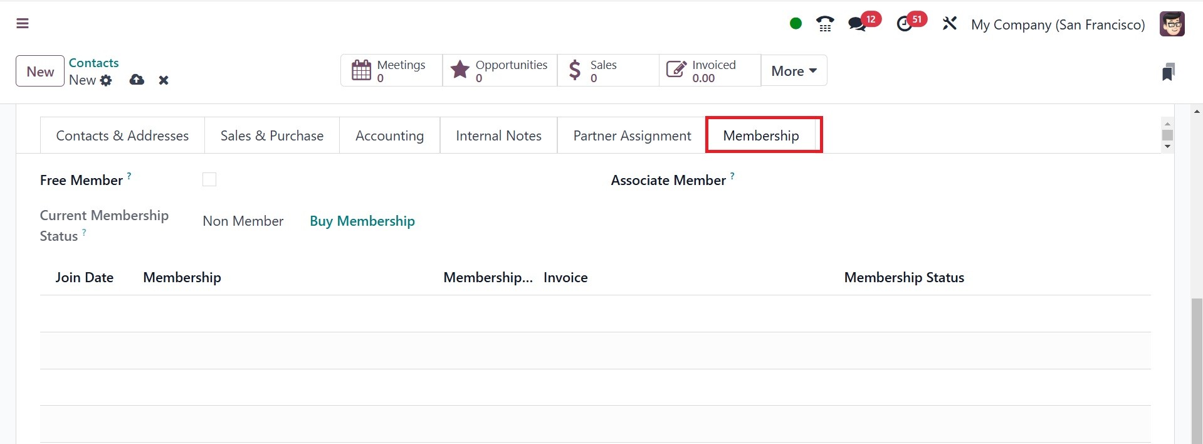
Task: Enable the Free Member checkbox
Action: (x=209, y=180)
